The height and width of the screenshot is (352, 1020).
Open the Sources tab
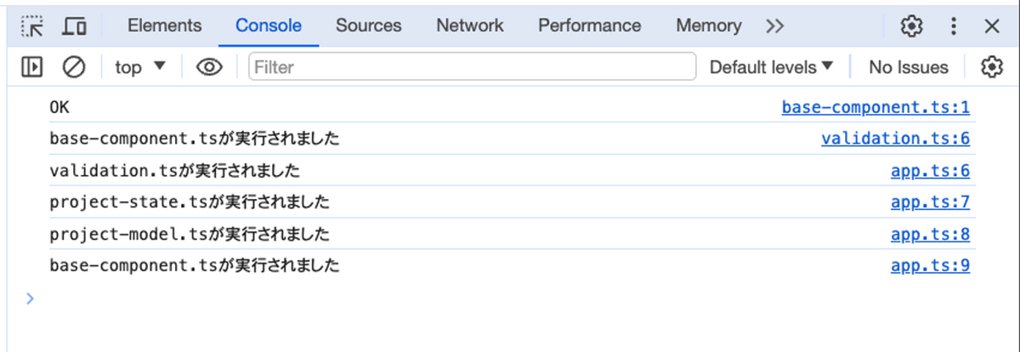pyautogui.click(x=369, y=26)
